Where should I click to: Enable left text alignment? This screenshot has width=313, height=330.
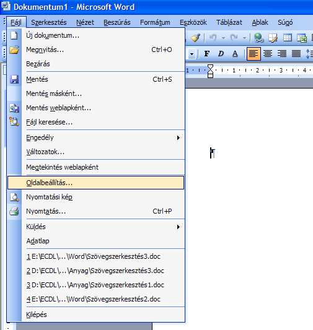click(x=253, y=54)
